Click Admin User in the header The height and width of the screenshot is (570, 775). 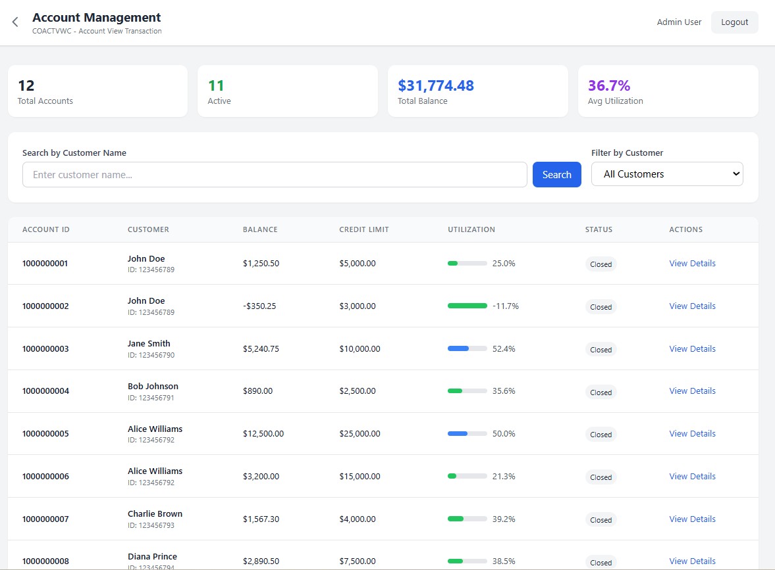click(x=679, y=22)
